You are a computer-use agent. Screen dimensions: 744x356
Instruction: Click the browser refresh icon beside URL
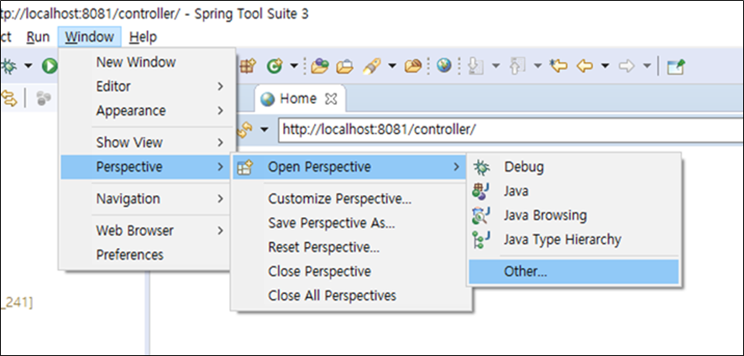pyautogui.click(x=244, y=130)
